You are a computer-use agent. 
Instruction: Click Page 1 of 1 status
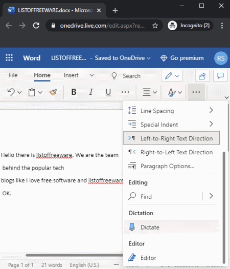[21, 265]
